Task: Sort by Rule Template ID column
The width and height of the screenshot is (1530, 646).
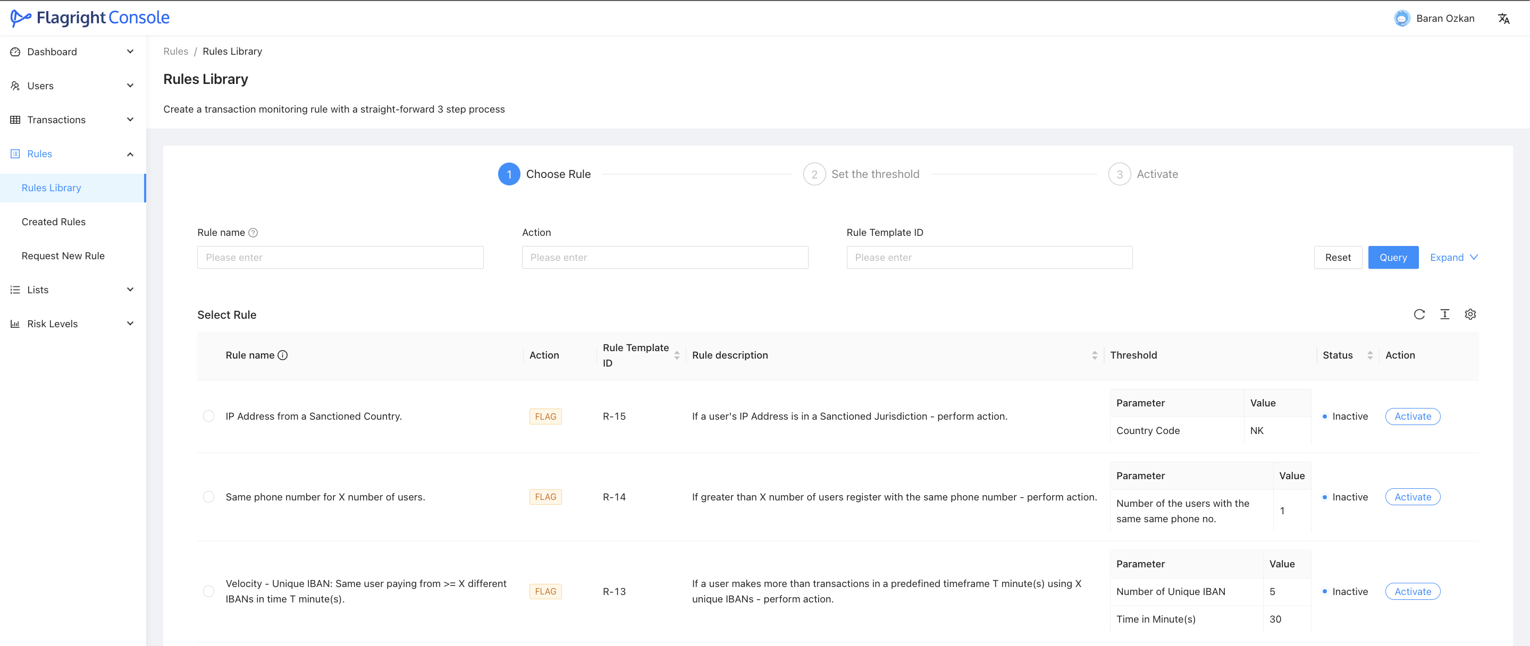Action: [x=677, y=355]
